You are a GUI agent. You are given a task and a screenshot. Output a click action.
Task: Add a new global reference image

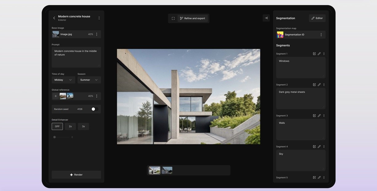56,96
